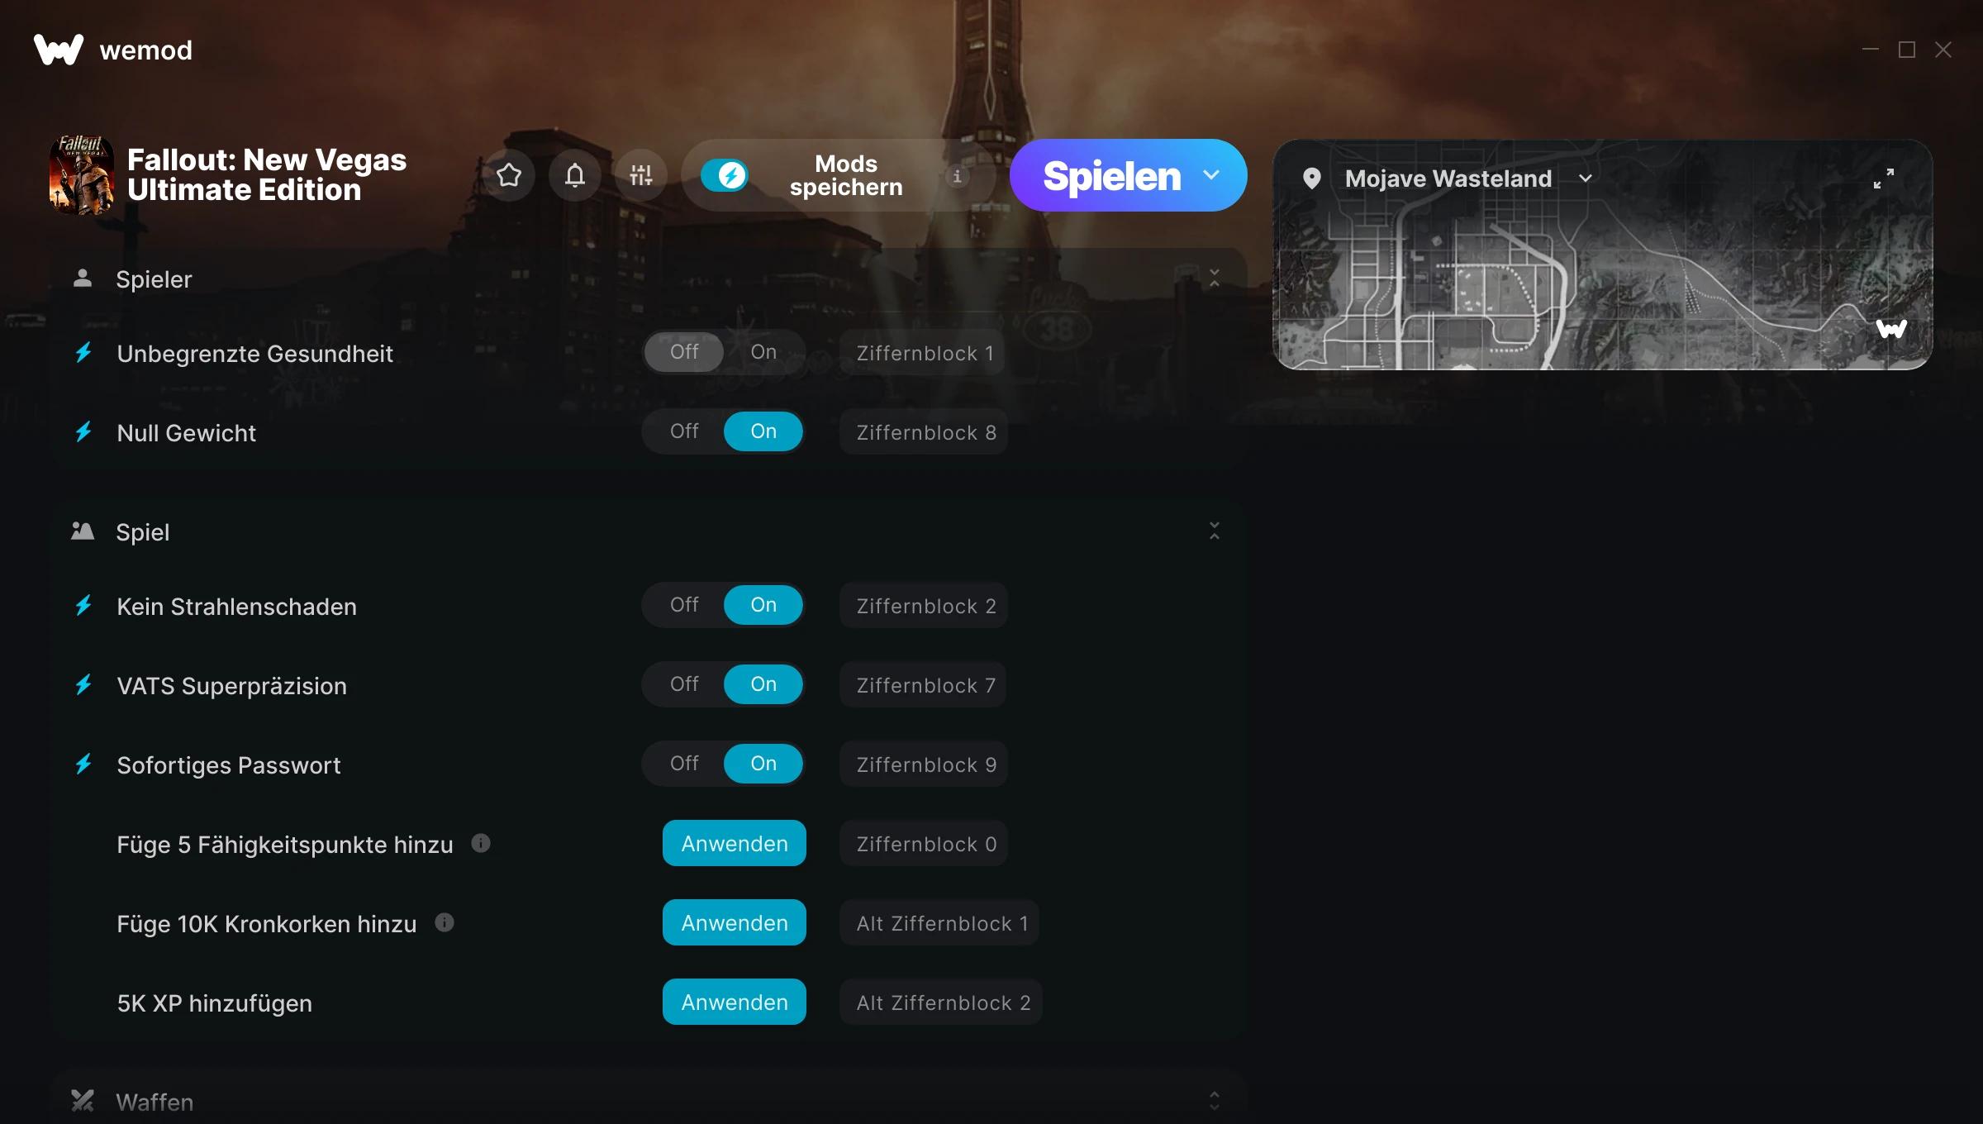Turn on Unbegrenzte Gesundheit

pyautogui.click(x=763, y=352)
